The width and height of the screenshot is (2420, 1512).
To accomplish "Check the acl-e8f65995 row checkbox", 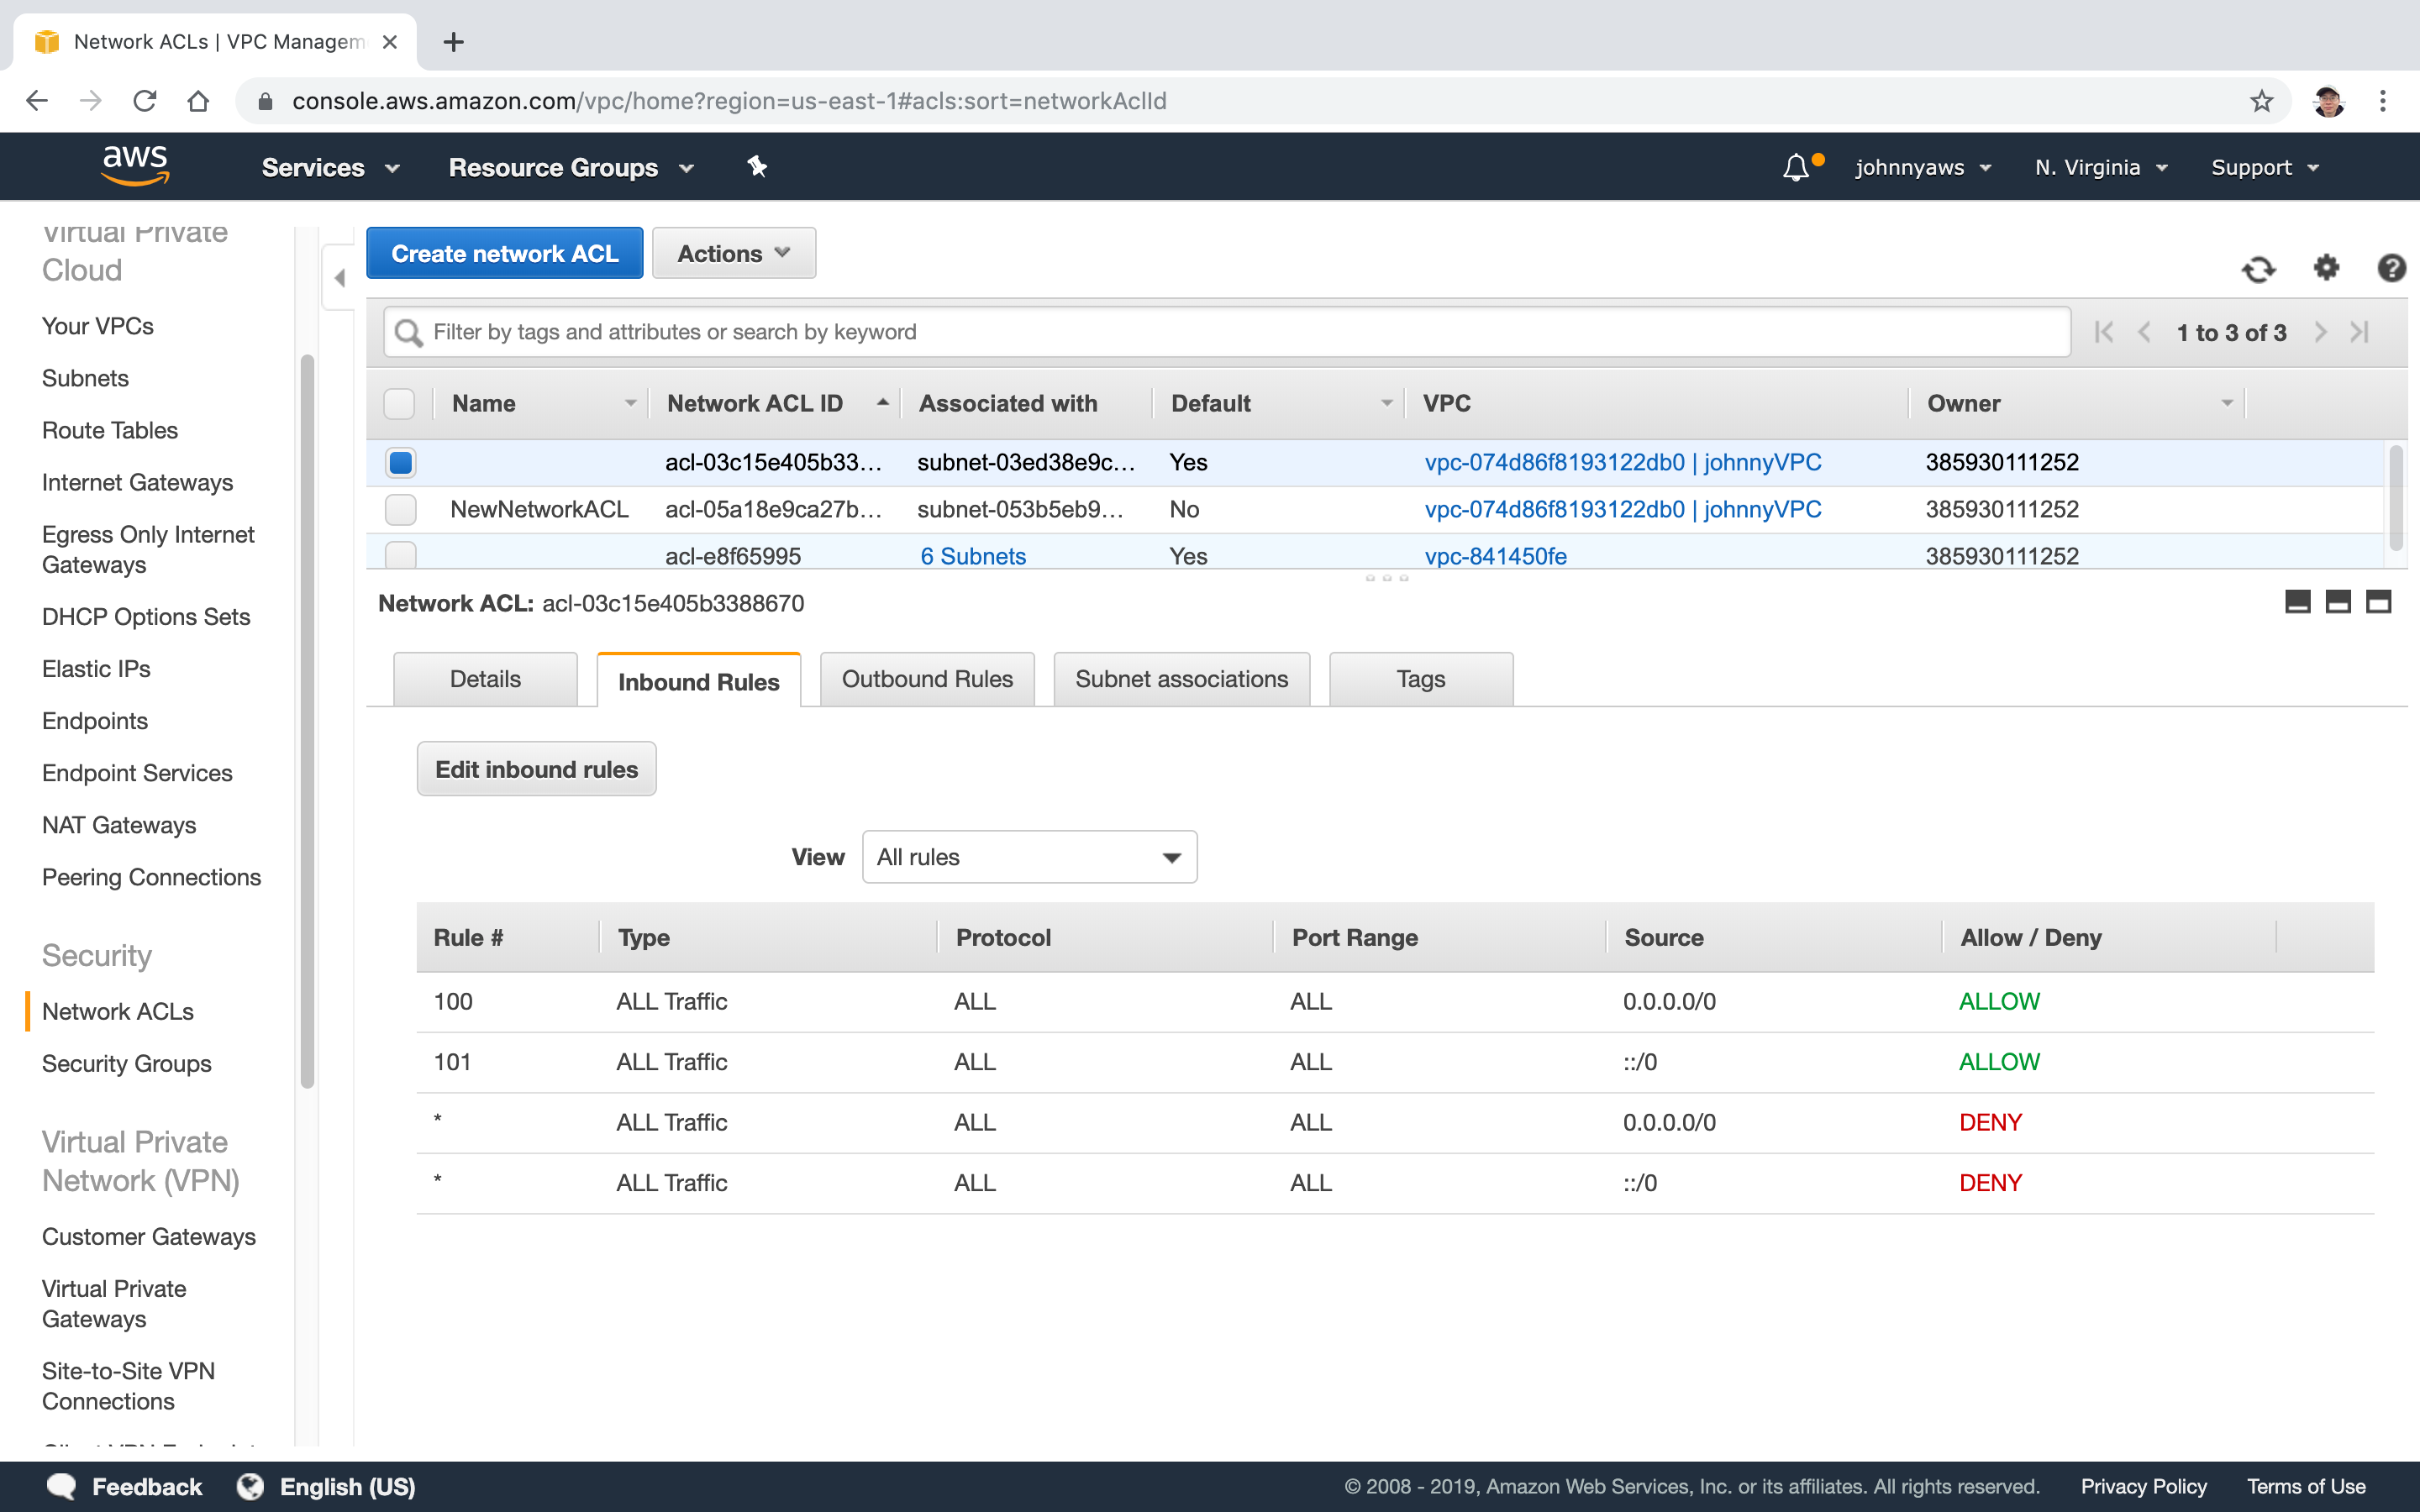I will pyautogui.click(x=400, y=554).
